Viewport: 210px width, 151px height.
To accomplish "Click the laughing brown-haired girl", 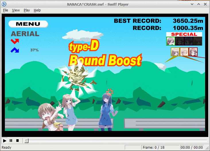I will [50, 117].
